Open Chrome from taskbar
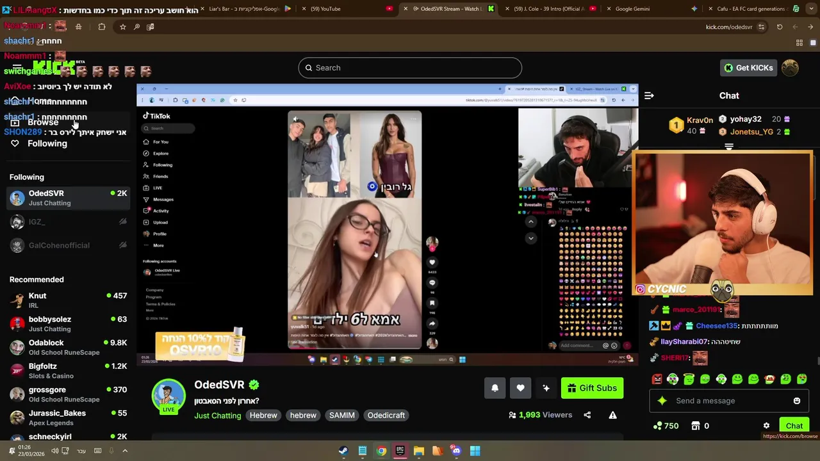The image size is (820, 461). (381, 451)
